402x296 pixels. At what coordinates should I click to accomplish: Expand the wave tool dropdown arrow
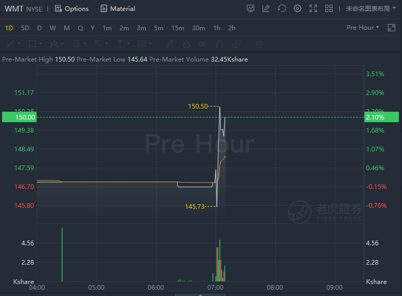click(x=63, y=44)
